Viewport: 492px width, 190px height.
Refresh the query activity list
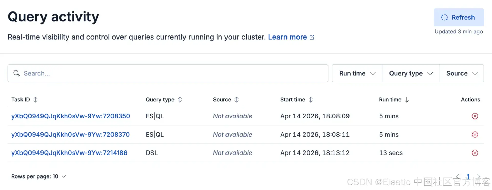click(458, 17)
